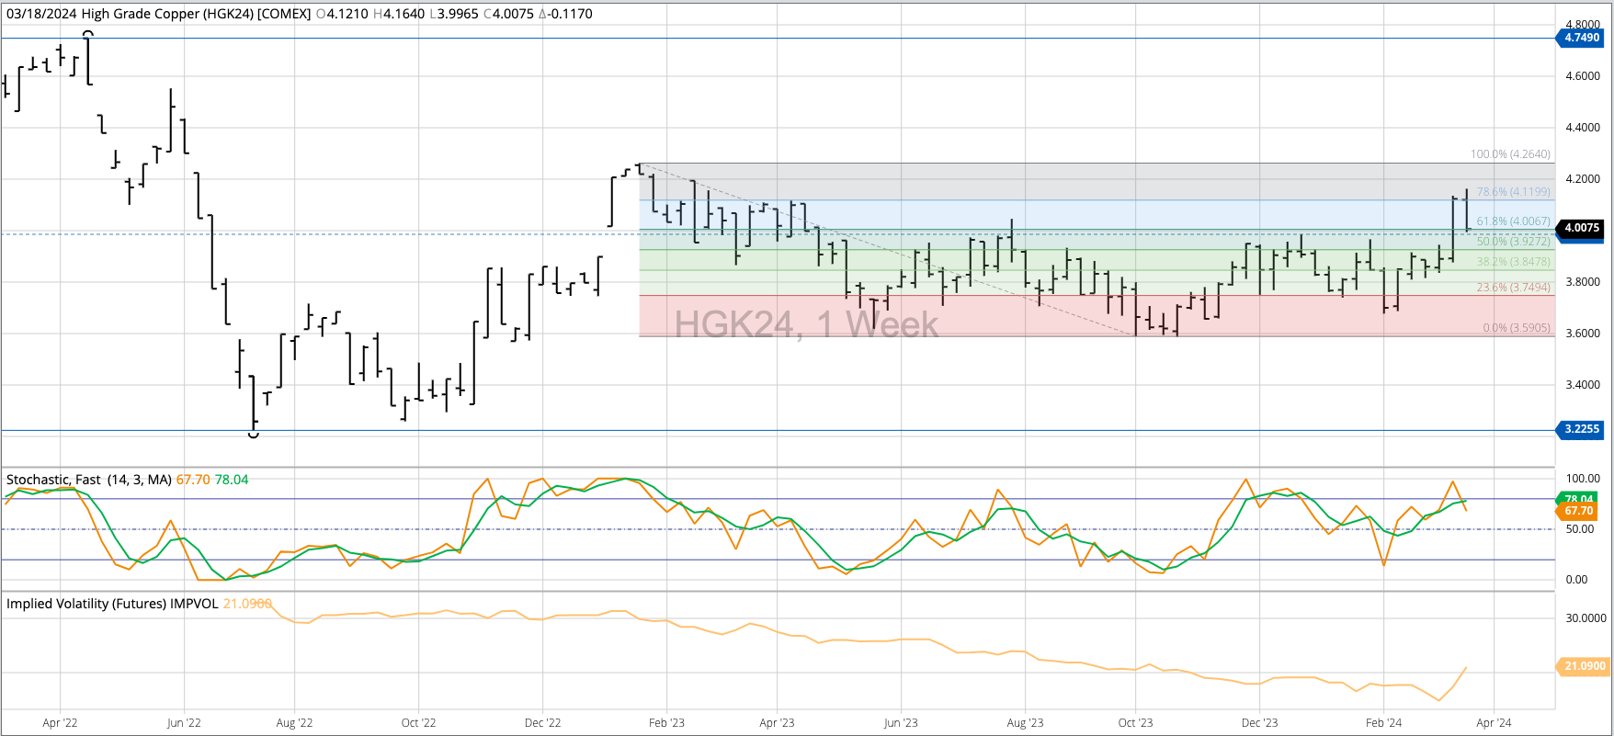Click the orange 67.70 stochastic value tag
The height and width of the screenshot is (736, 1614).
click(x=1581, y=511)
